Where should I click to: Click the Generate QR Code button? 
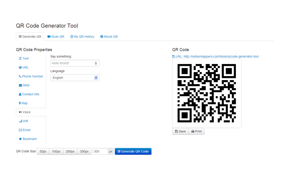(133, 151)
